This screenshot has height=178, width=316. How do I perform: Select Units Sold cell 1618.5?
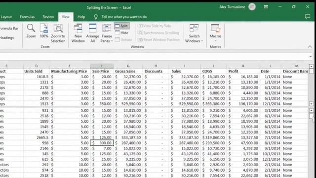click(x=36, y=77)
